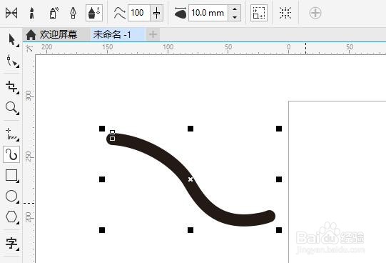Toggle the Expression pressure mode
The width and height of the screenshot is (386, 263).
click(94, 13)
